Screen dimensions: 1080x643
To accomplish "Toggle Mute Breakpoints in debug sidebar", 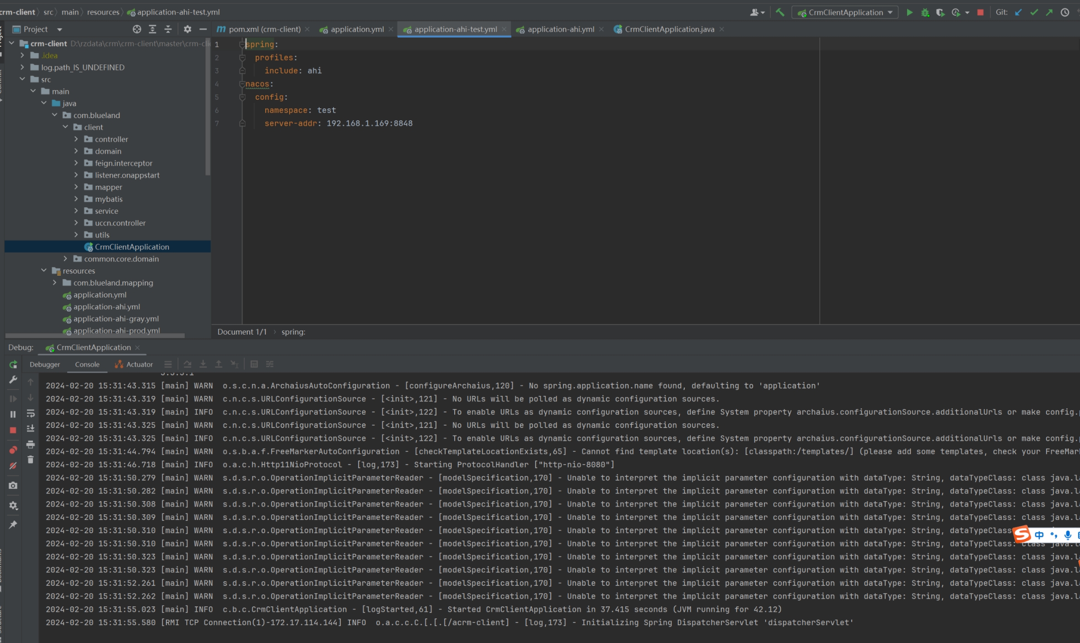I will point(13,466).
